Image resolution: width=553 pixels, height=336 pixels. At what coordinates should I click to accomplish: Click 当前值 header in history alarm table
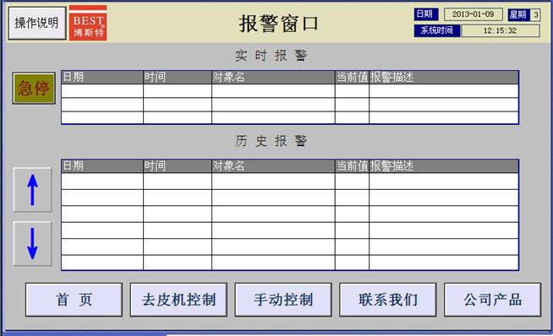[352, 165]
